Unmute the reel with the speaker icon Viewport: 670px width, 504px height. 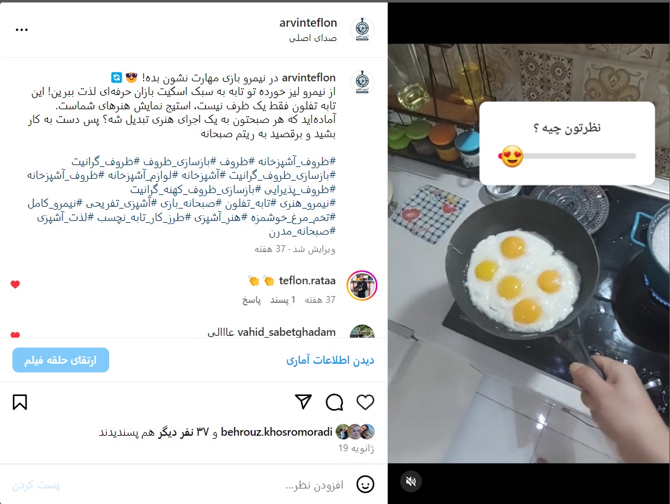click(x=411, y=481)
